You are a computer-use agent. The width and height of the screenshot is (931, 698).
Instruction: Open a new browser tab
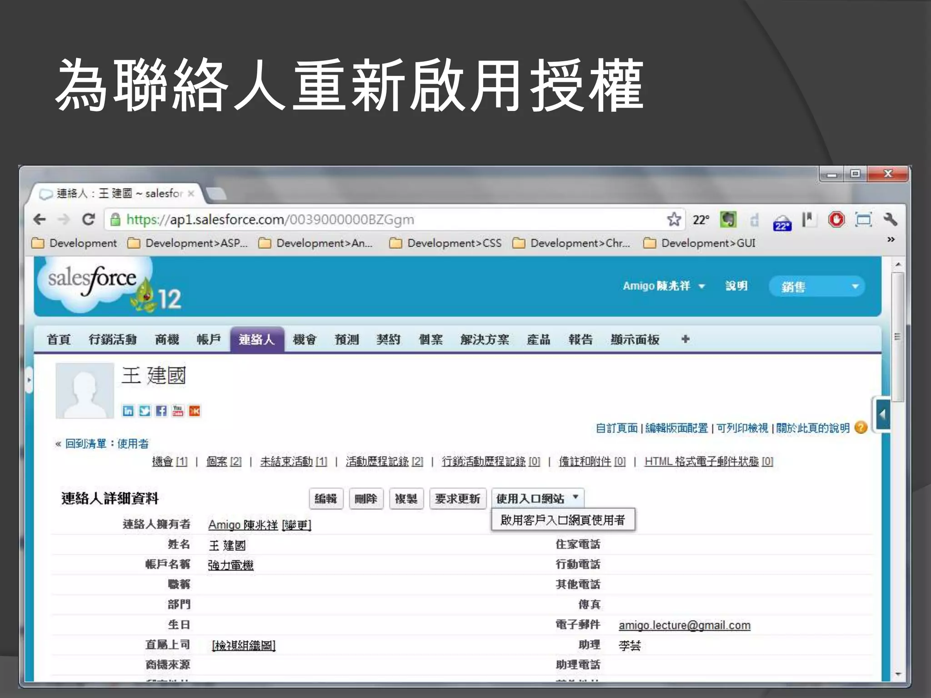pyautogui.click(x=215, y=194)
